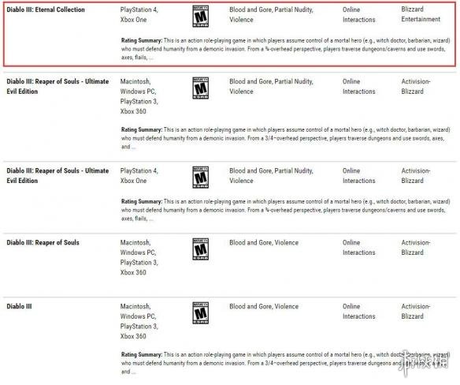Expand the Eternal Collection rating summary ellipsis
The height and width of the screenshot is (385, 460).
[x=151, y=58]
